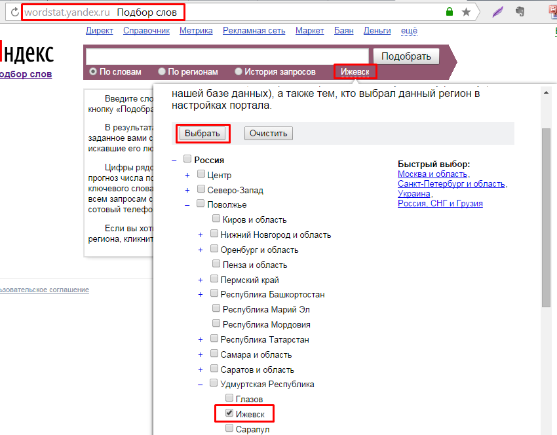Viewport: 557px width, 435px height.
Task: Quick-select Украина region
Action: 414,193
